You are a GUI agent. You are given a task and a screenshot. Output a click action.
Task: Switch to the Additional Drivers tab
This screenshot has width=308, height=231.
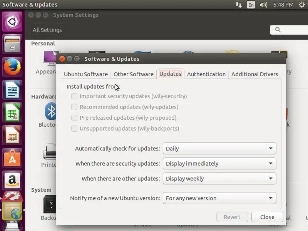pyautogui.click(x=254, y=74)
